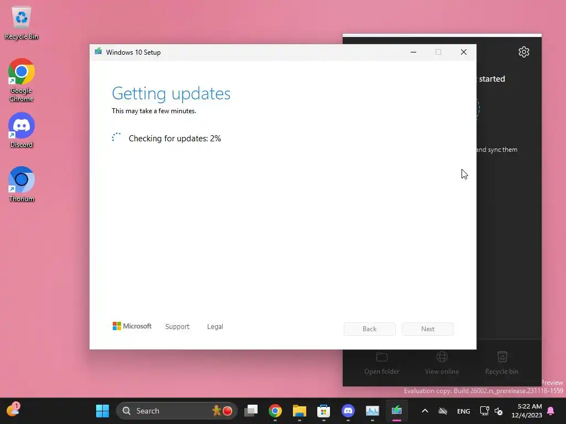
Task: Open Recycle bin in OneDrive panel
Action: [x=502, y=363]
